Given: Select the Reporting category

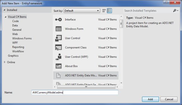Looking at the screenshot, I should [x=18, y=47].
